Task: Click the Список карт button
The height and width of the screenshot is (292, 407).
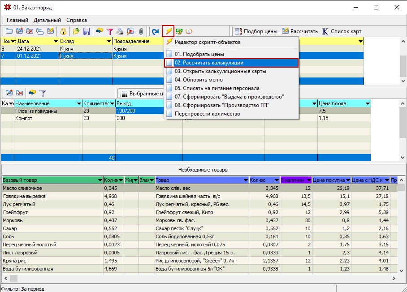Action: 341,31
